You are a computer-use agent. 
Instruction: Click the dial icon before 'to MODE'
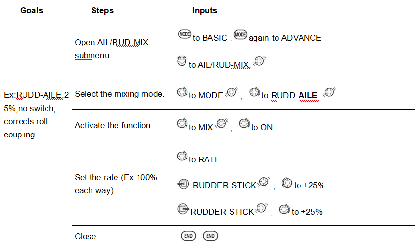[x=182, y=92]
